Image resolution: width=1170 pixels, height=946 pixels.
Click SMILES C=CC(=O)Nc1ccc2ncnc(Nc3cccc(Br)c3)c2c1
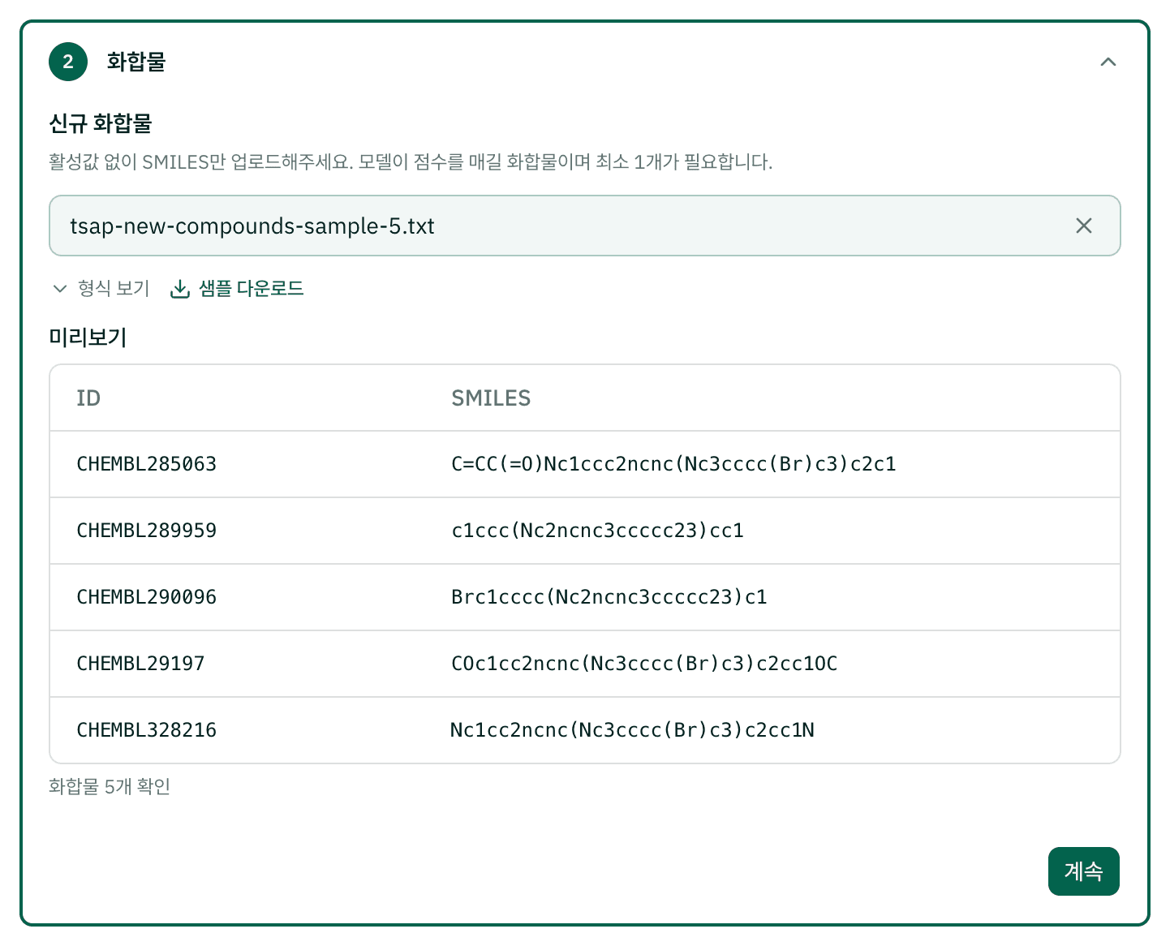pyautogui.click(x=673, y=464)
